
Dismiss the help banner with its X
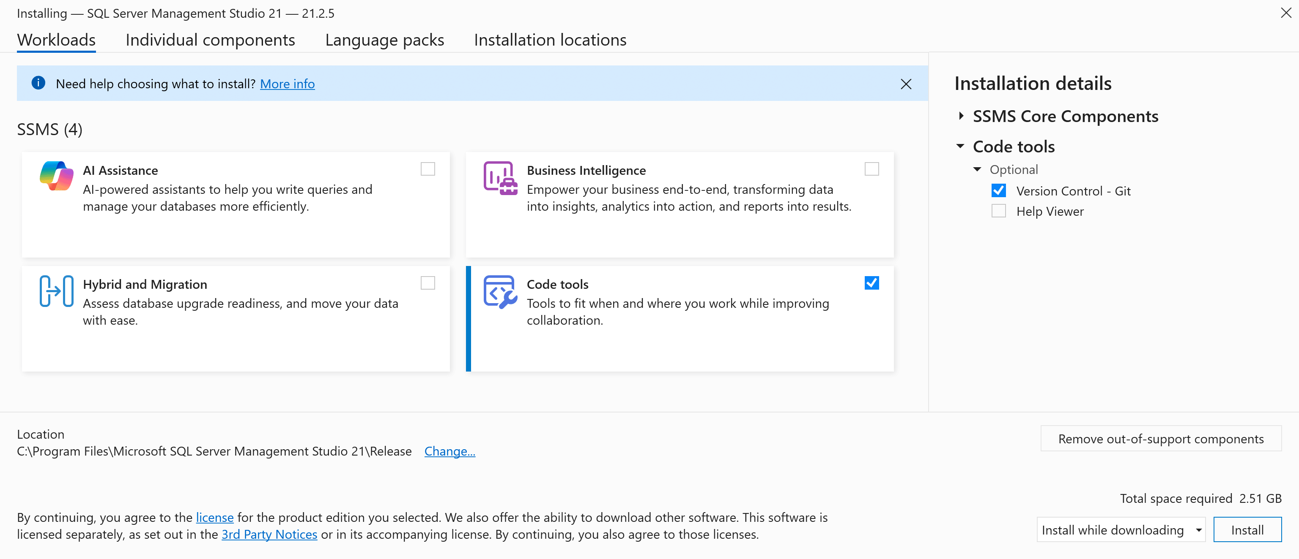906,84
